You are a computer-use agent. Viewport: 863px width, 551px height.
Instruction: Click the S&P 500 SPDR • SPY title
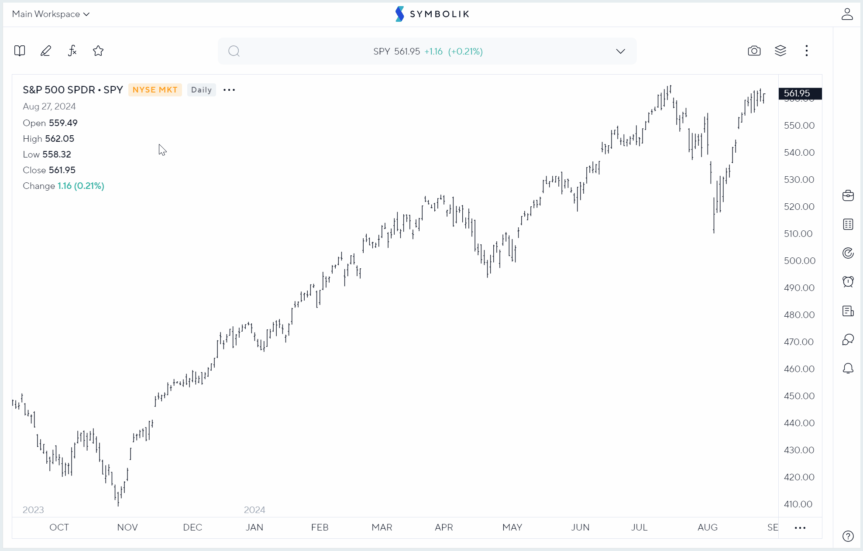click(73, 90)
